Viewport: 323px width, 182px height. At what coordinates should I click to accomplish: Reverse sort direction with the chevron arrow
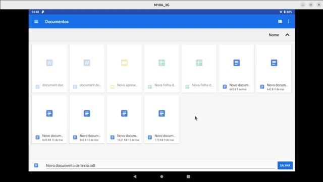pos(287,35)
